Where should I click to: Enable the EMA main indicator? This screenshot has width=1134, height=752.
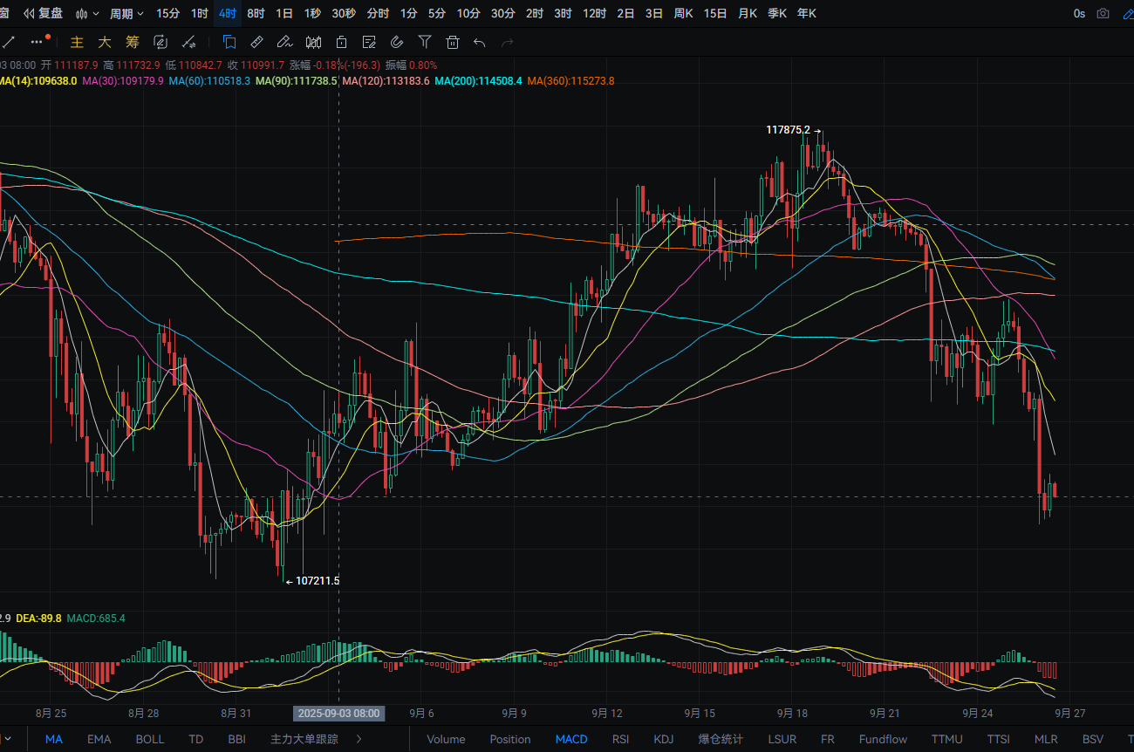99,739
